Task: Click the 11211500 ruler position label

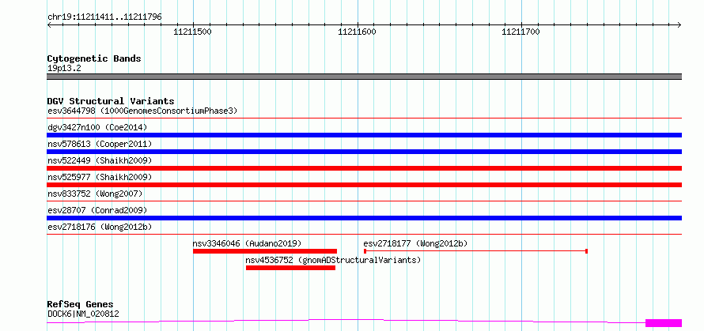Action: [x=193, y=32]
